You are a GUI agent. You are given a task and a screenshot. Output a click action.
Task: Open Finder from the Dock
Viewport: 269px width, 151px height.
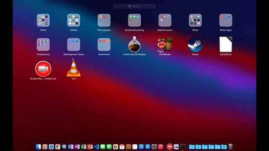click(38, 147)
